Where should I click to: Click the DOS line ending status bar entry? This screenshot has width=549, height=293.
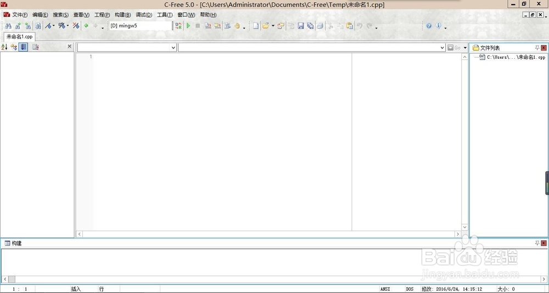410,289
